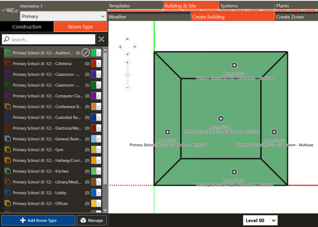Click into the Search input field

click(49, 39)
